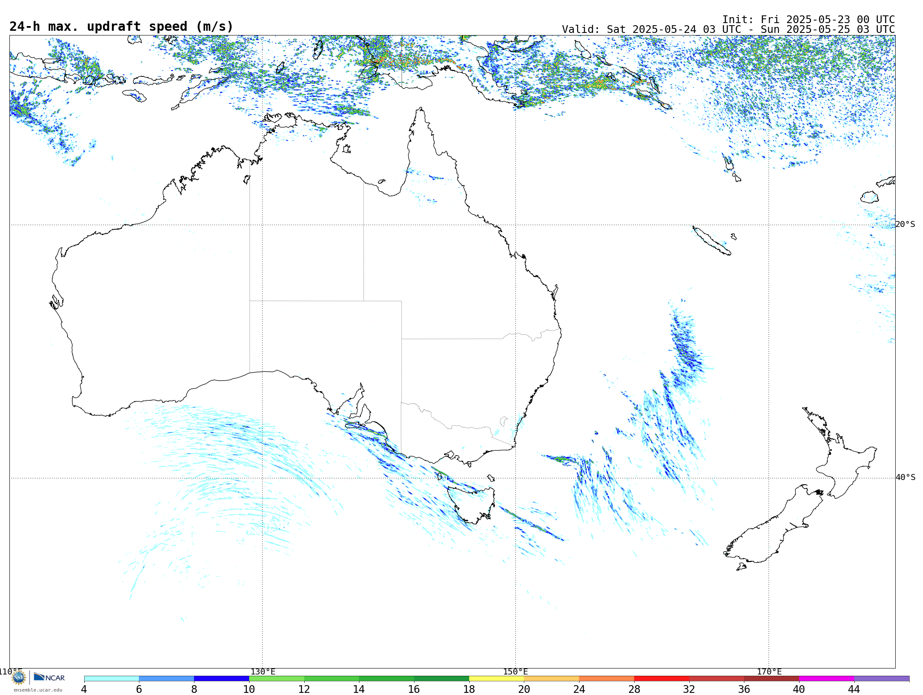The width and height of the screenshot is (923, 695).
Task: Click the 20°S latitude label
Action: click(x=905, y=224)
